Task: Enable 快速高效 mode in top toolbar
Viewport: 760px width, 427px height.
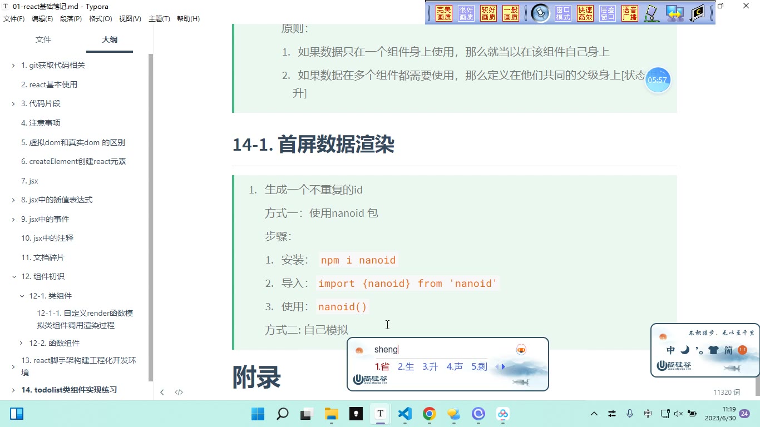Action: click(x=585, y=13)
